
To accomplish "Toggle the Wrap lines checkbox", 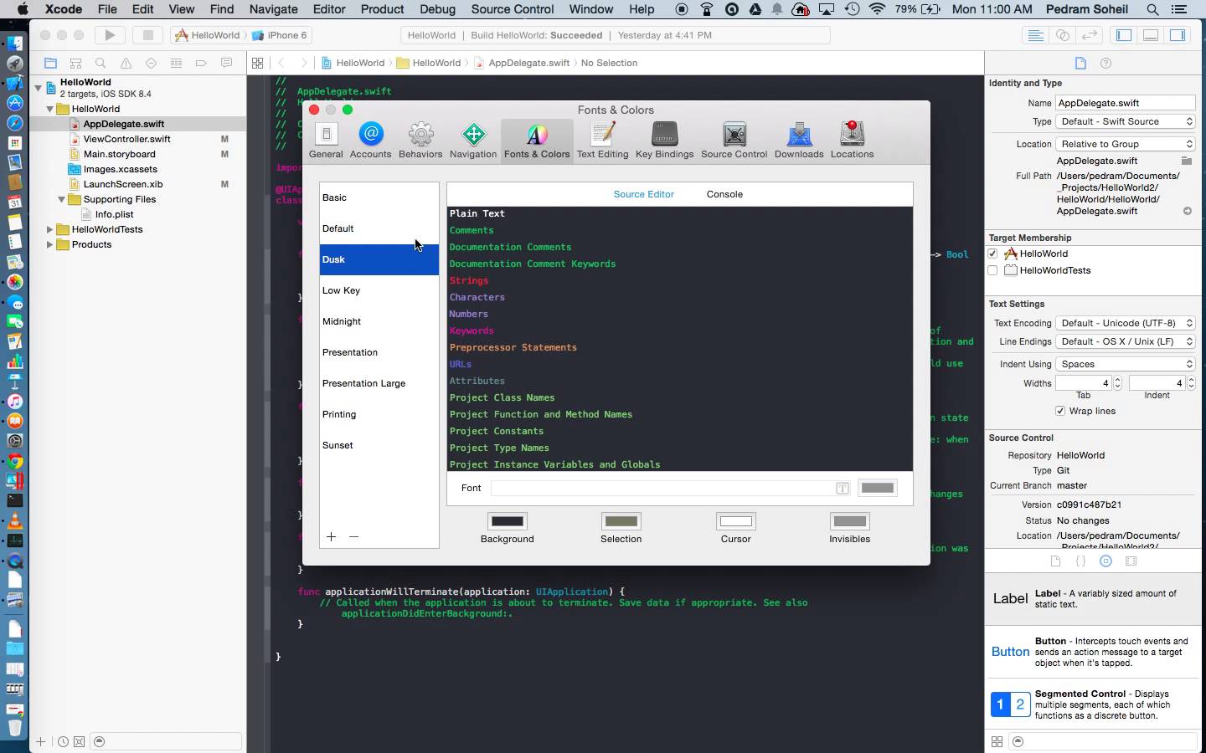I will [x=1060, y=411].
